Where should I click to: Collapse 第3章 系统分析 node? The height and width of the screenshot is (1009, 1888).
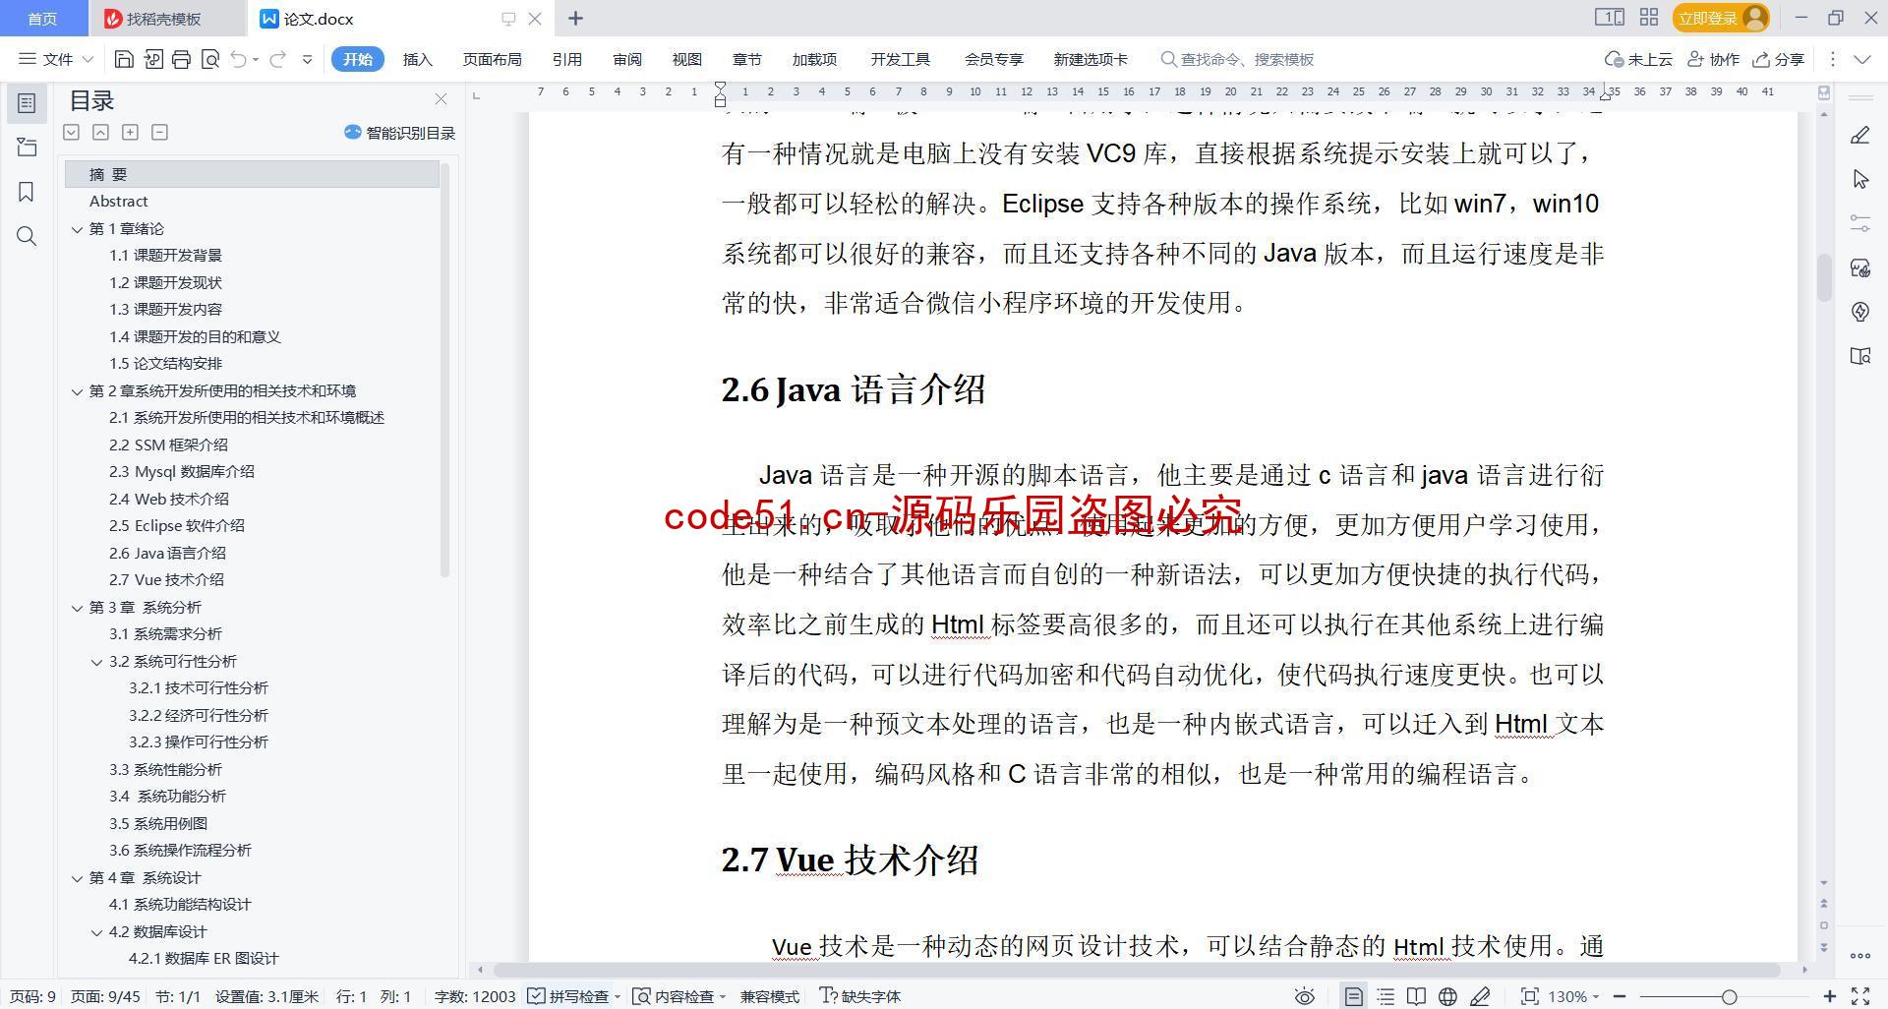pyautogui.click(x=77, y=608)
